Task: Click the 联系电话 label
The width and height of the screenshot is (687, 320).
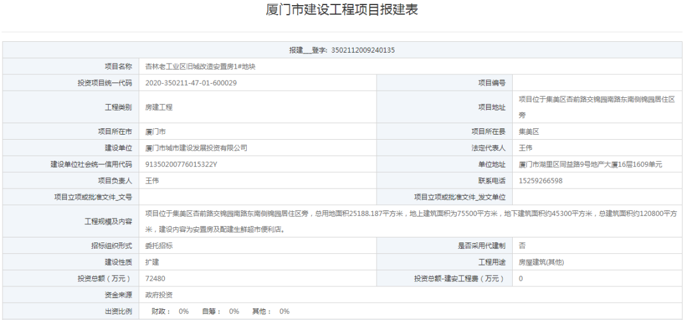Action: [492, 180]
